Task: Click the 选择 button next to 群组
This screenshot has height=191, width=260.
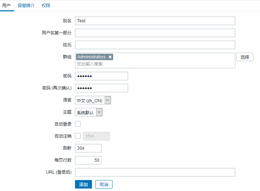Action: (245, 57)
